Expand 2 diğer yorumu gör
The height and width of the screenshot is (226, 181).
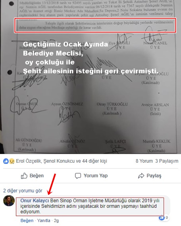23,191
